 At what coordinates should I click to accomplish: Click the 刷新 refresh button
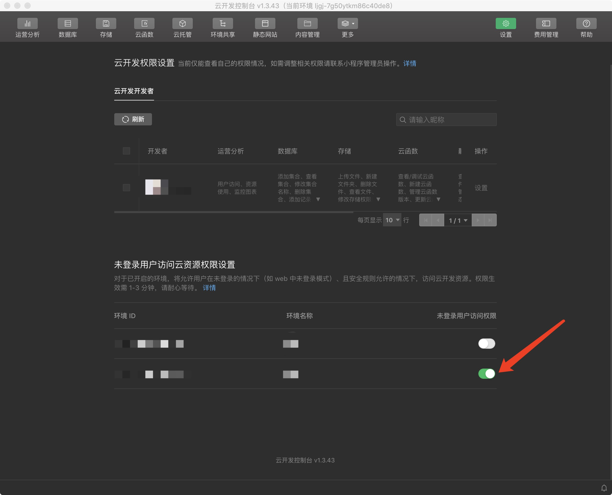[x=133, y=119]
